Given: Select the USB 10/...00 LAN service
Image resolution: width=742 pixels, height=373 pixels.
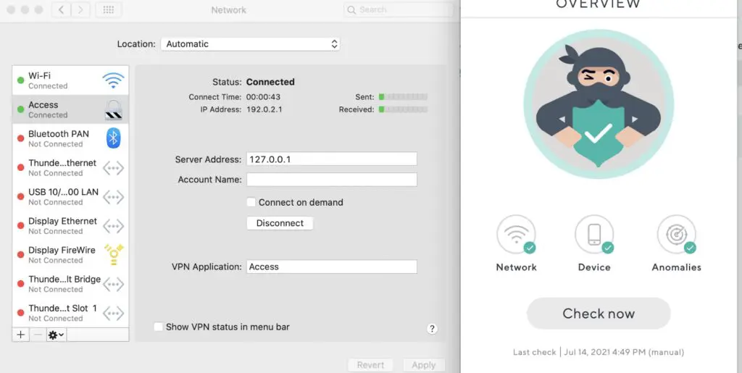Looking at the screenshot, I should [70, 197].
